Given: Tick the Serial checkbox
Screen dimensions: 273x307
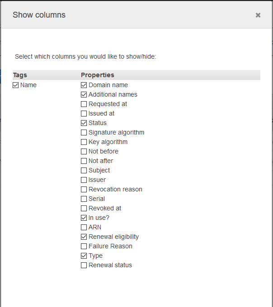Looking at the screenshot, I should pos(84,199).
